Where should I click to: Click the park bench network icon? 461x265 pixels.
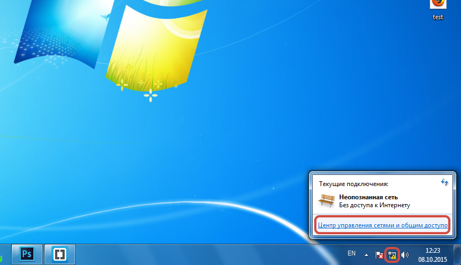pos(326,201)
